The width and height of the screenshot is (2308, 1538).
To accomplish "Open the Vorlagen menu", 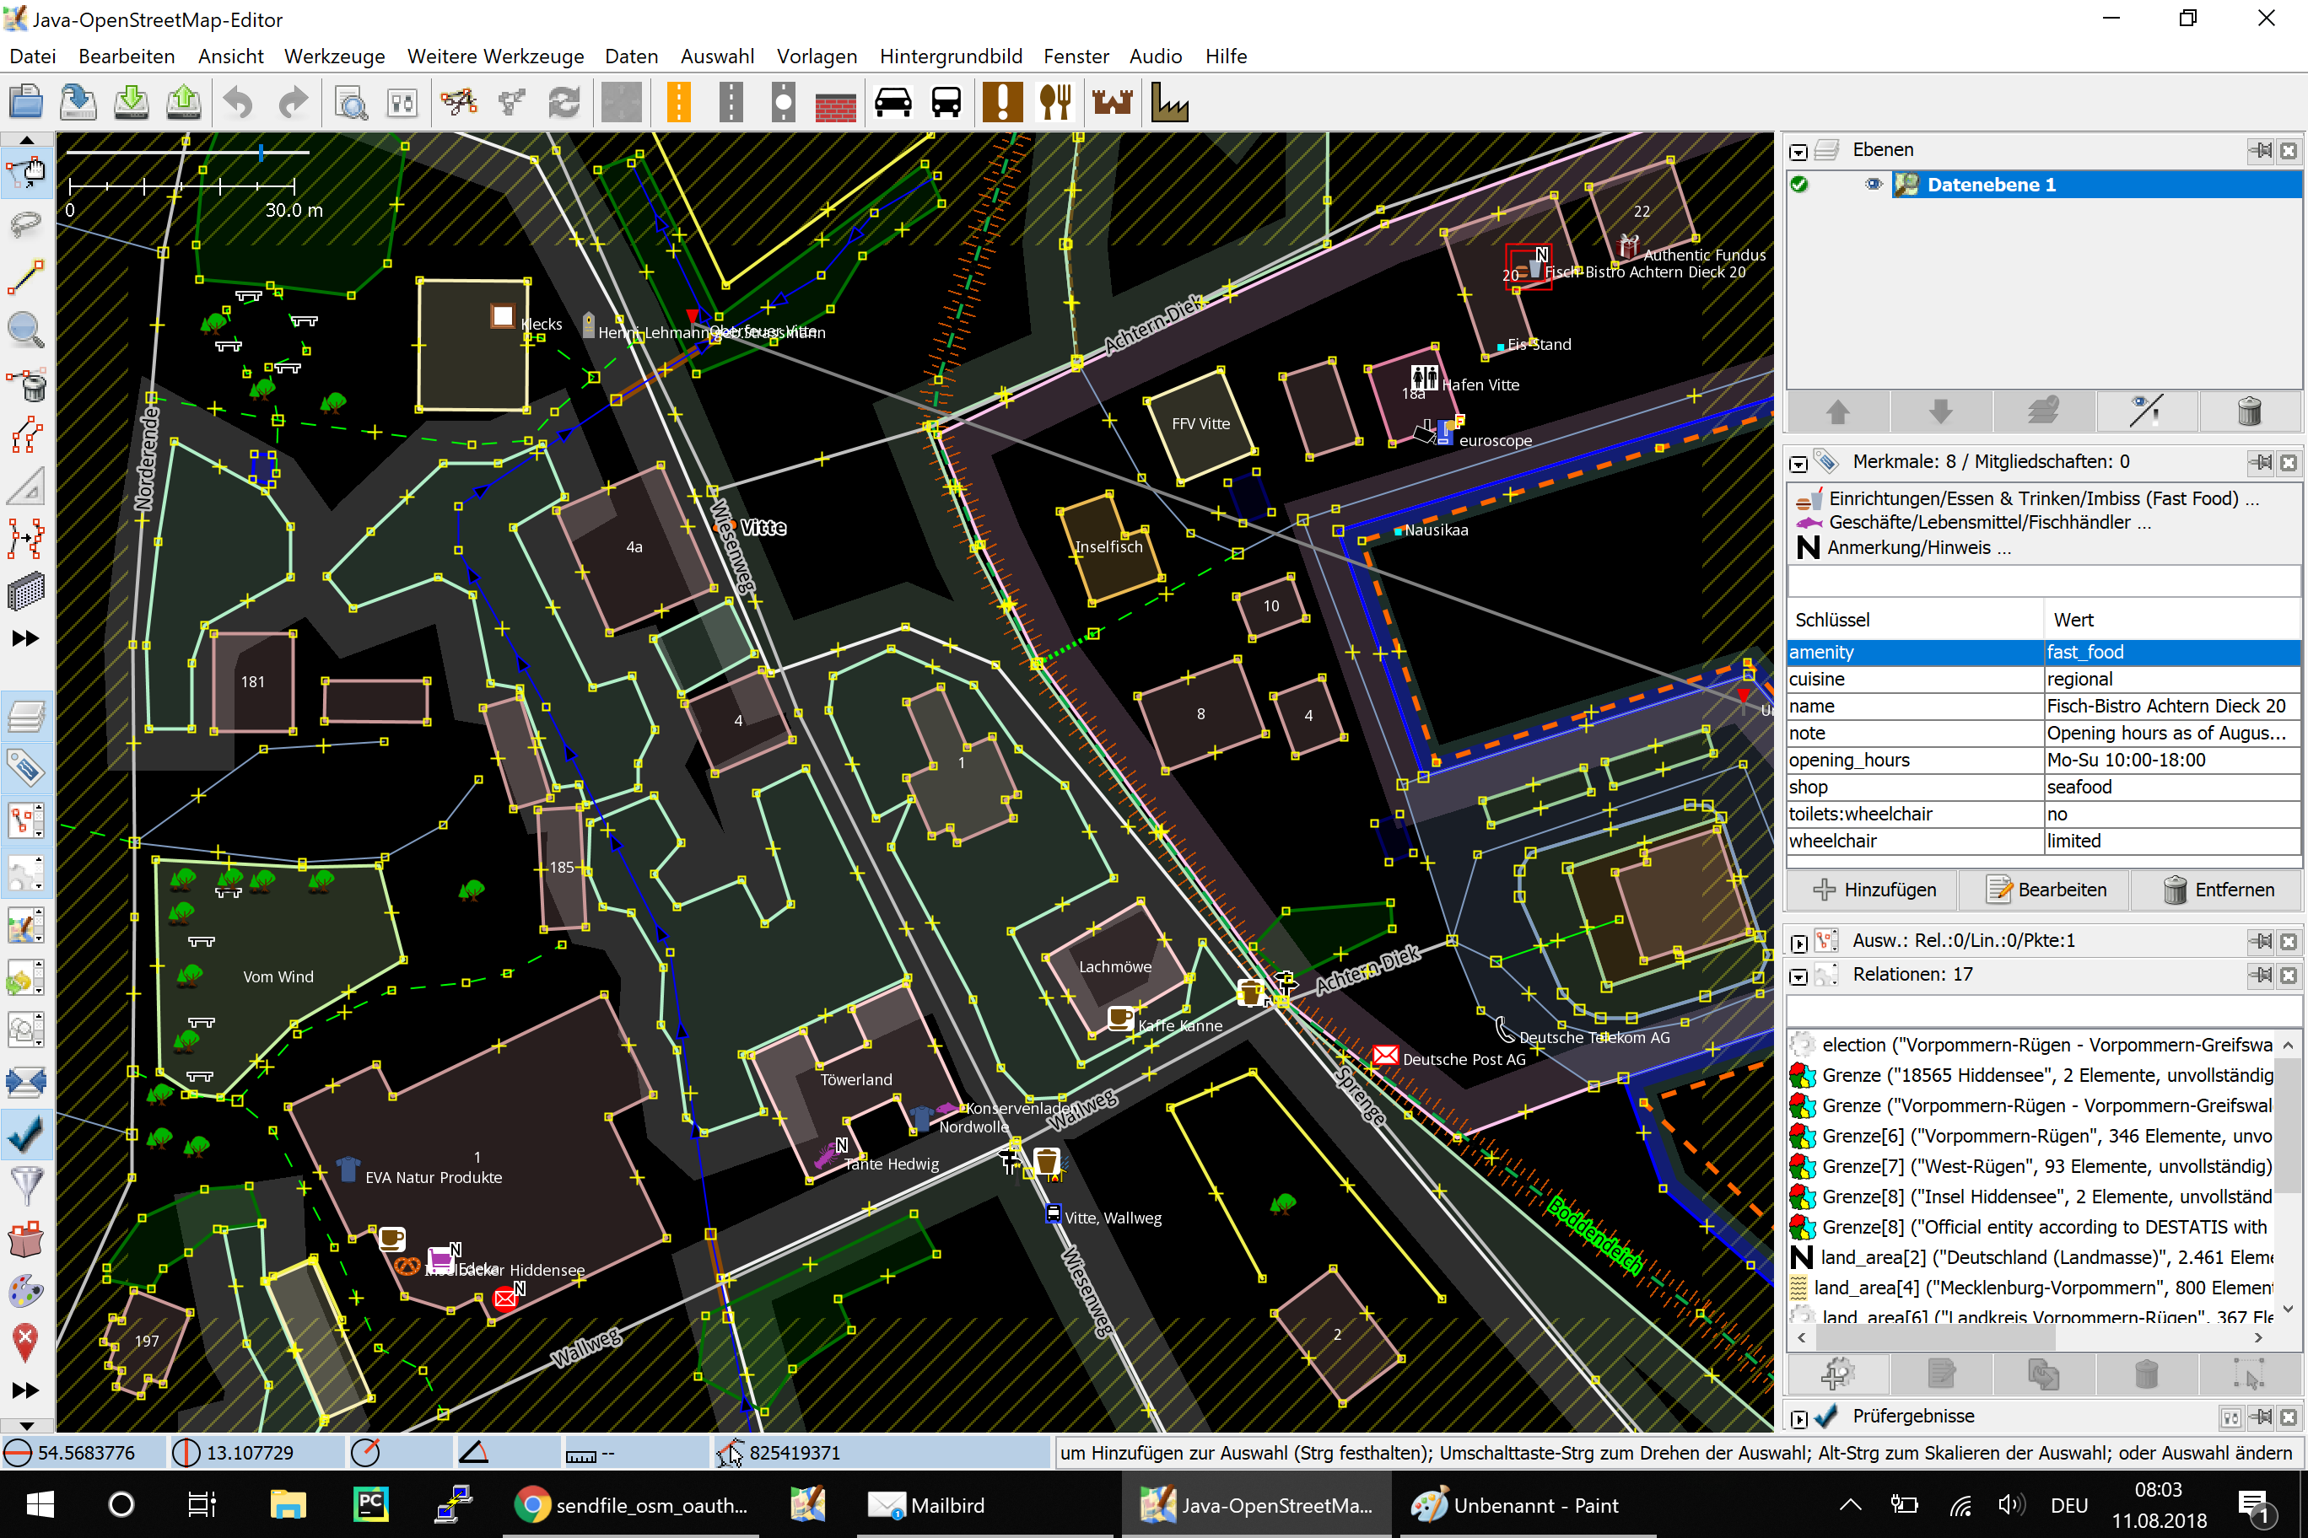I will pos(817,56).
